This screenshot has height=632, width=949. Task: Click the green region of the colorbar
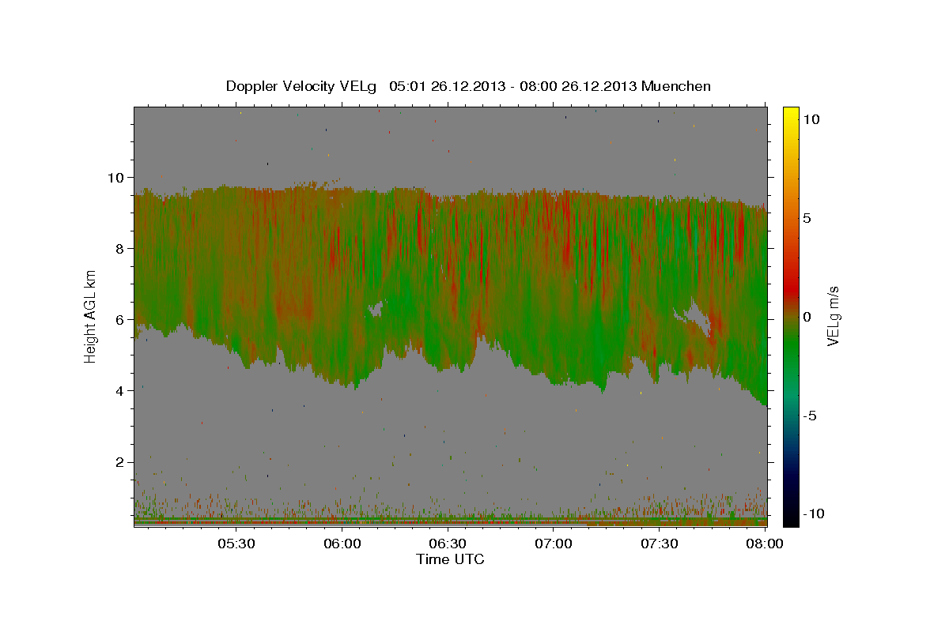[x=790, y=348]
